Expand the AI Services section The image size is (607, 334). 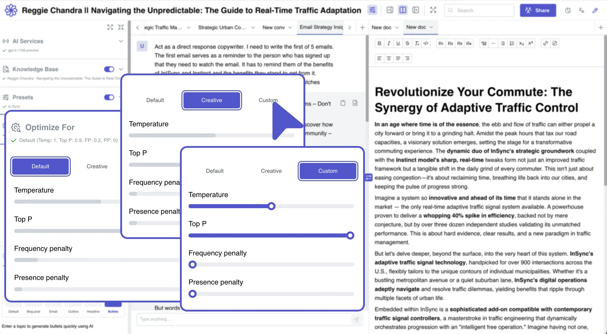coord(121,41)
